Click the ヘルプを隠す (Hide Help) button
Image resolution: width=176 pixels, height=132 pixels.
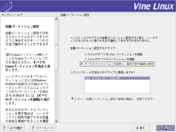[x=13, y=128]
